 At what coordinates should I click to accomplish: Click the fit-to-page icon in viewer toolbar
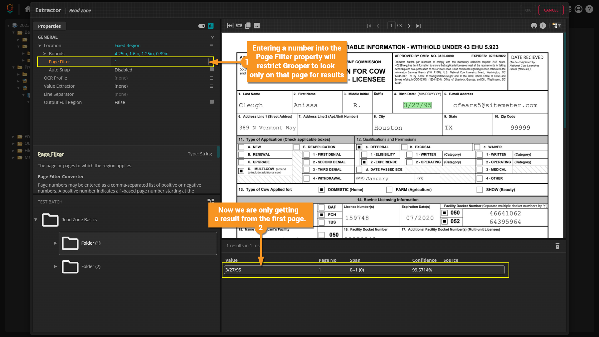pos(239,26)
